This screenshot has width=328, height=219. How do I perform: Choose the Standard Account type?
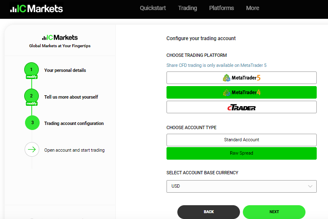[241, 140]
